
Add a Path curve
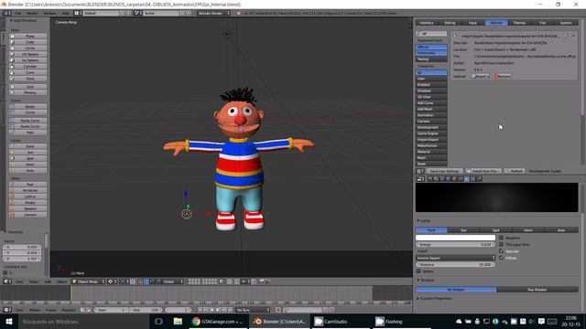tap(28, 133)
